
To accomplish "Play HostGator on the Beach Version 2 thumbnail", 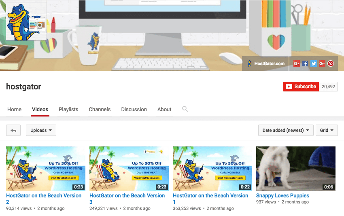I will point(46,169).
